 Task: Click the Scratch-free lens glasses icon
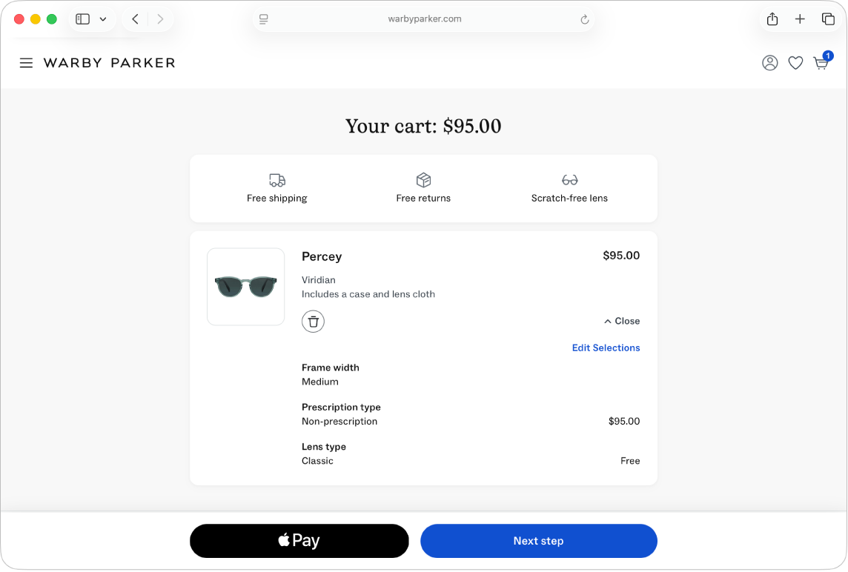click(x=569, y=179)
